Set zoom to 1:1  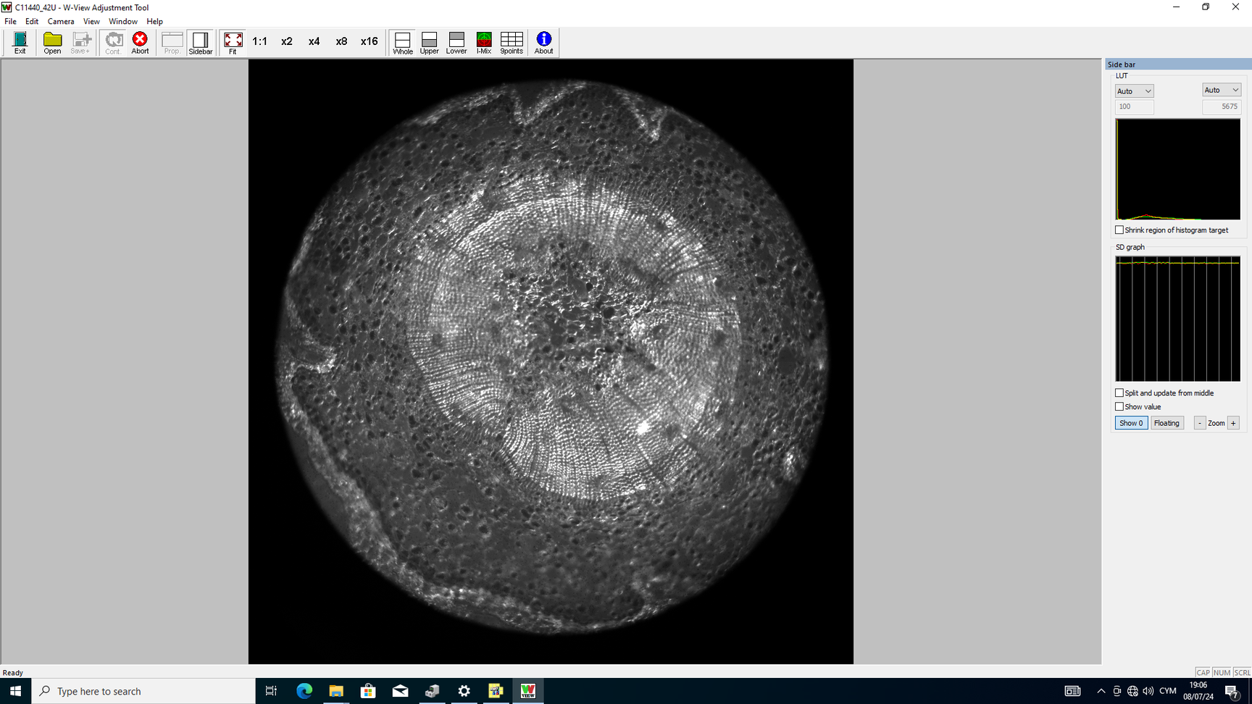pyautogui.click(x=259, y=42)
